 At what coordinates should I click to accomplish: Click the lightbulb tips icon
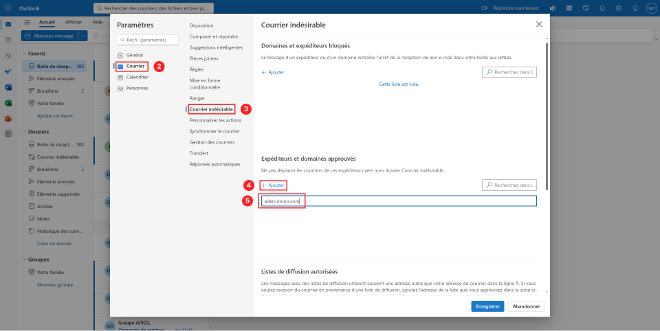[x=635, y=8]
